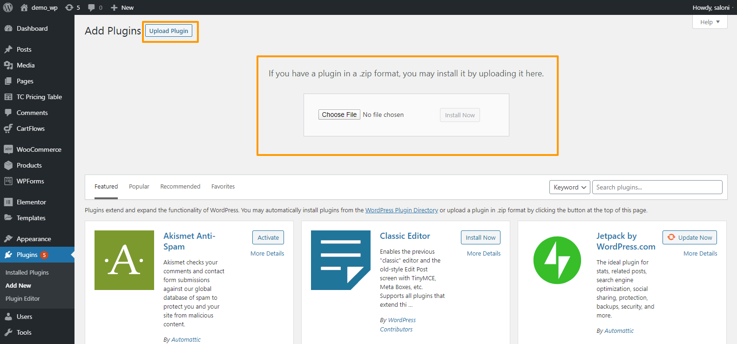
Task: Switch to the Recommended tab
Action: [x=180, y=187]
